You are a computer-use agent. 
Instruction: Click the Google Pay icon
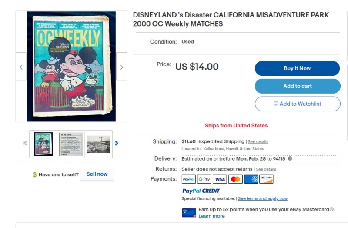tap(204, 179)
